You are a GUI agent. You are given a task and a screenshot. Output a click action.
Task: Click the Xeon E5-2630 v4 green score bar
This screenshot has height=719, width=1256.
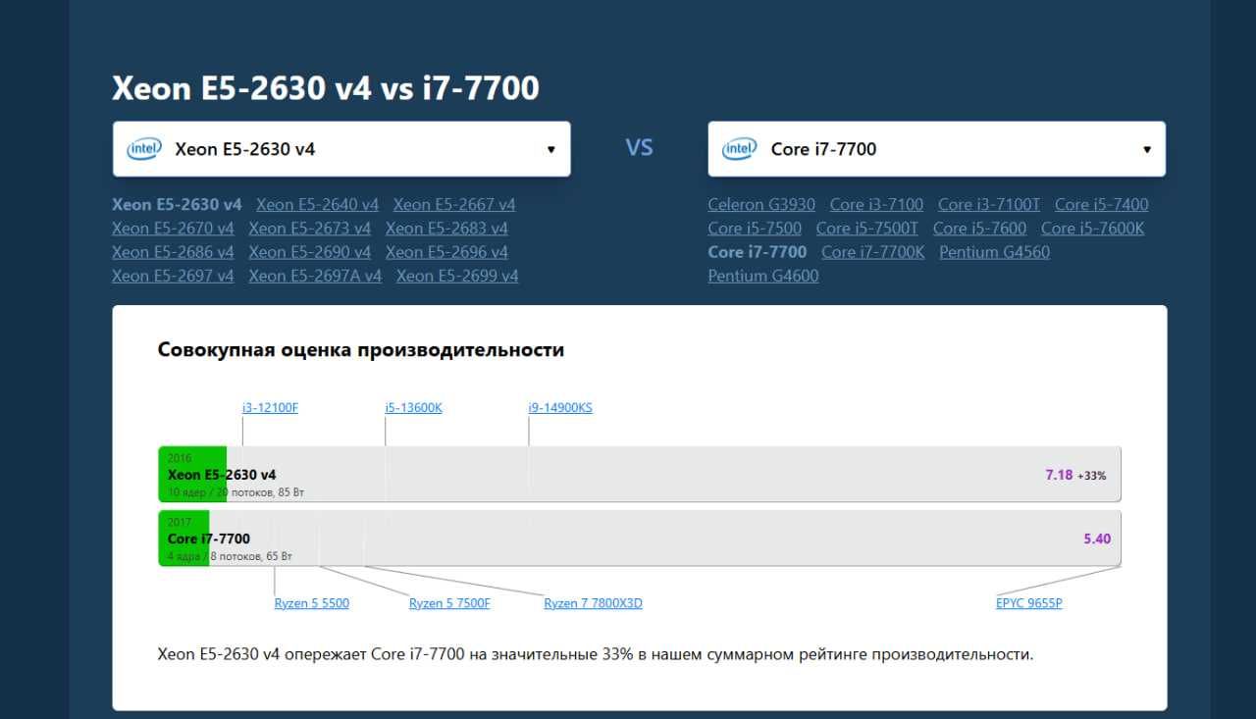(x=192, y=475)
